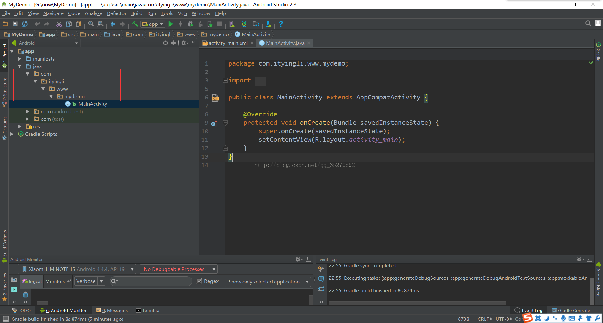Click the logcat search input field
The height and width of the screenshot is (323, 603).
pyautogui.click(x=151, y=281)
